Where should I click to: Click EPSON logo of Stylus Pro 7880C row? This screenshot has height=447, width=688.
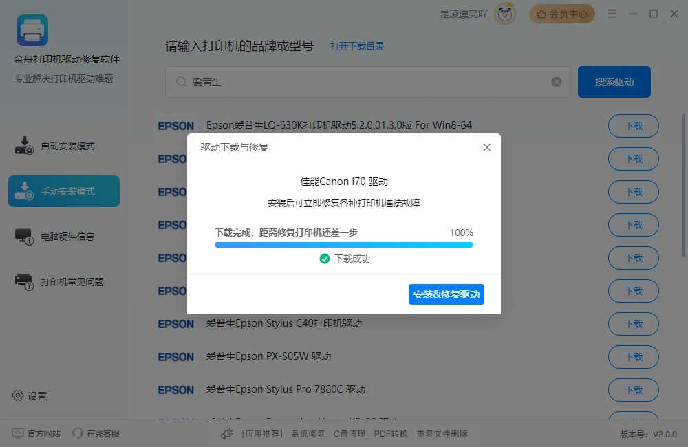[x=175, y=390]
